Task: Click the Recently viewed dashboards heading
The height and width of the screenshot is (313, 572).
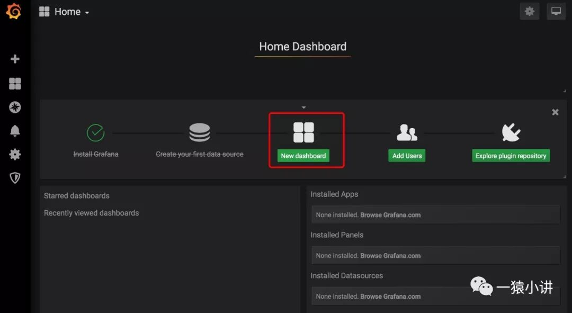Action: 91,213
